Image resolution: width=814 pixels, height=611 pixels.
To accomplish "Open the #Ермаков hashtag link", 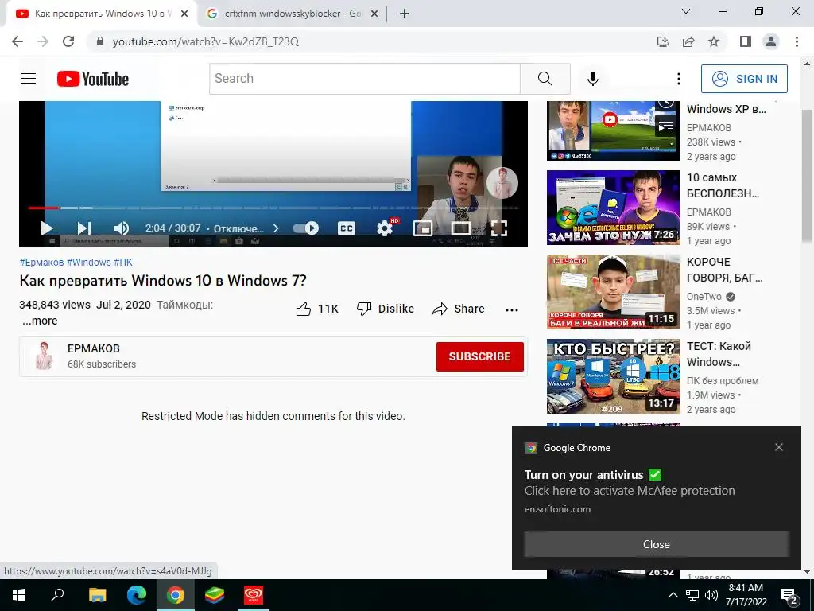I will (41, 263).
